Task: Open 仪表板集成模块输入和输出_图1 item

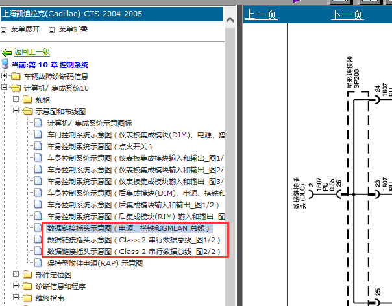Action: [136, 158]
